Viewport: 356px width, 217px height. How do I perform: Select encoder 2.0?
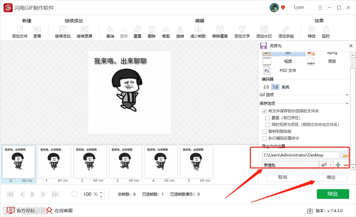pos(266,87)
